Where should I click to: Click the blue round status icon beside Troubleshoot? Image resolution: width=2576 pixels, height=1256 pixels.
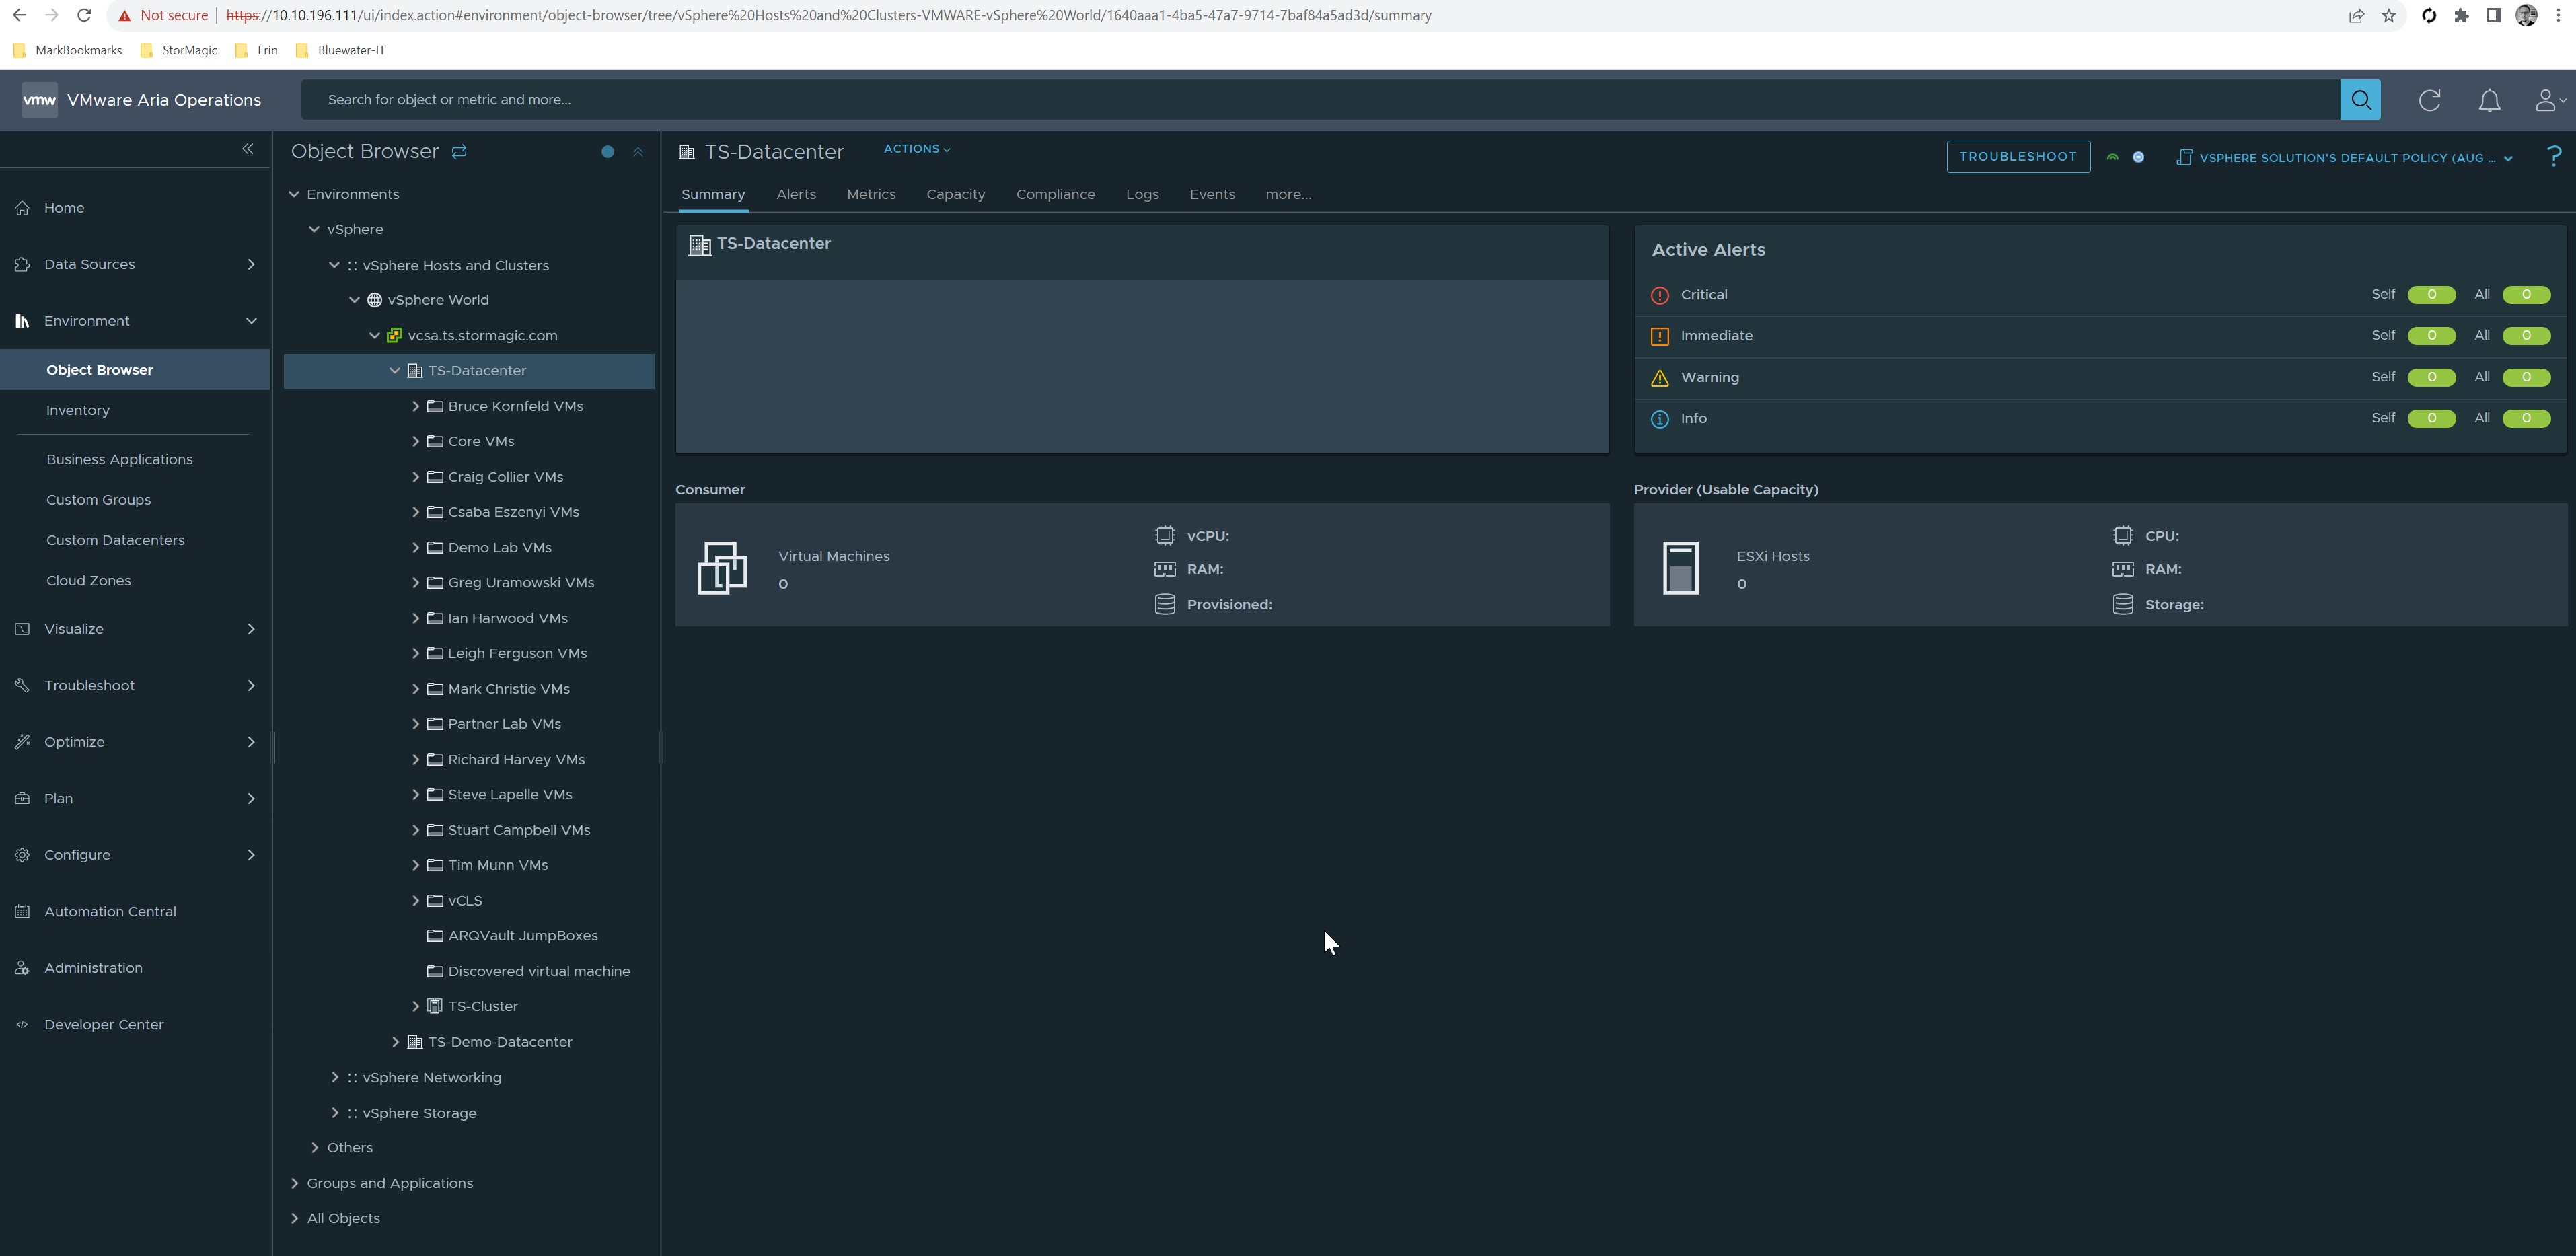2138,157
